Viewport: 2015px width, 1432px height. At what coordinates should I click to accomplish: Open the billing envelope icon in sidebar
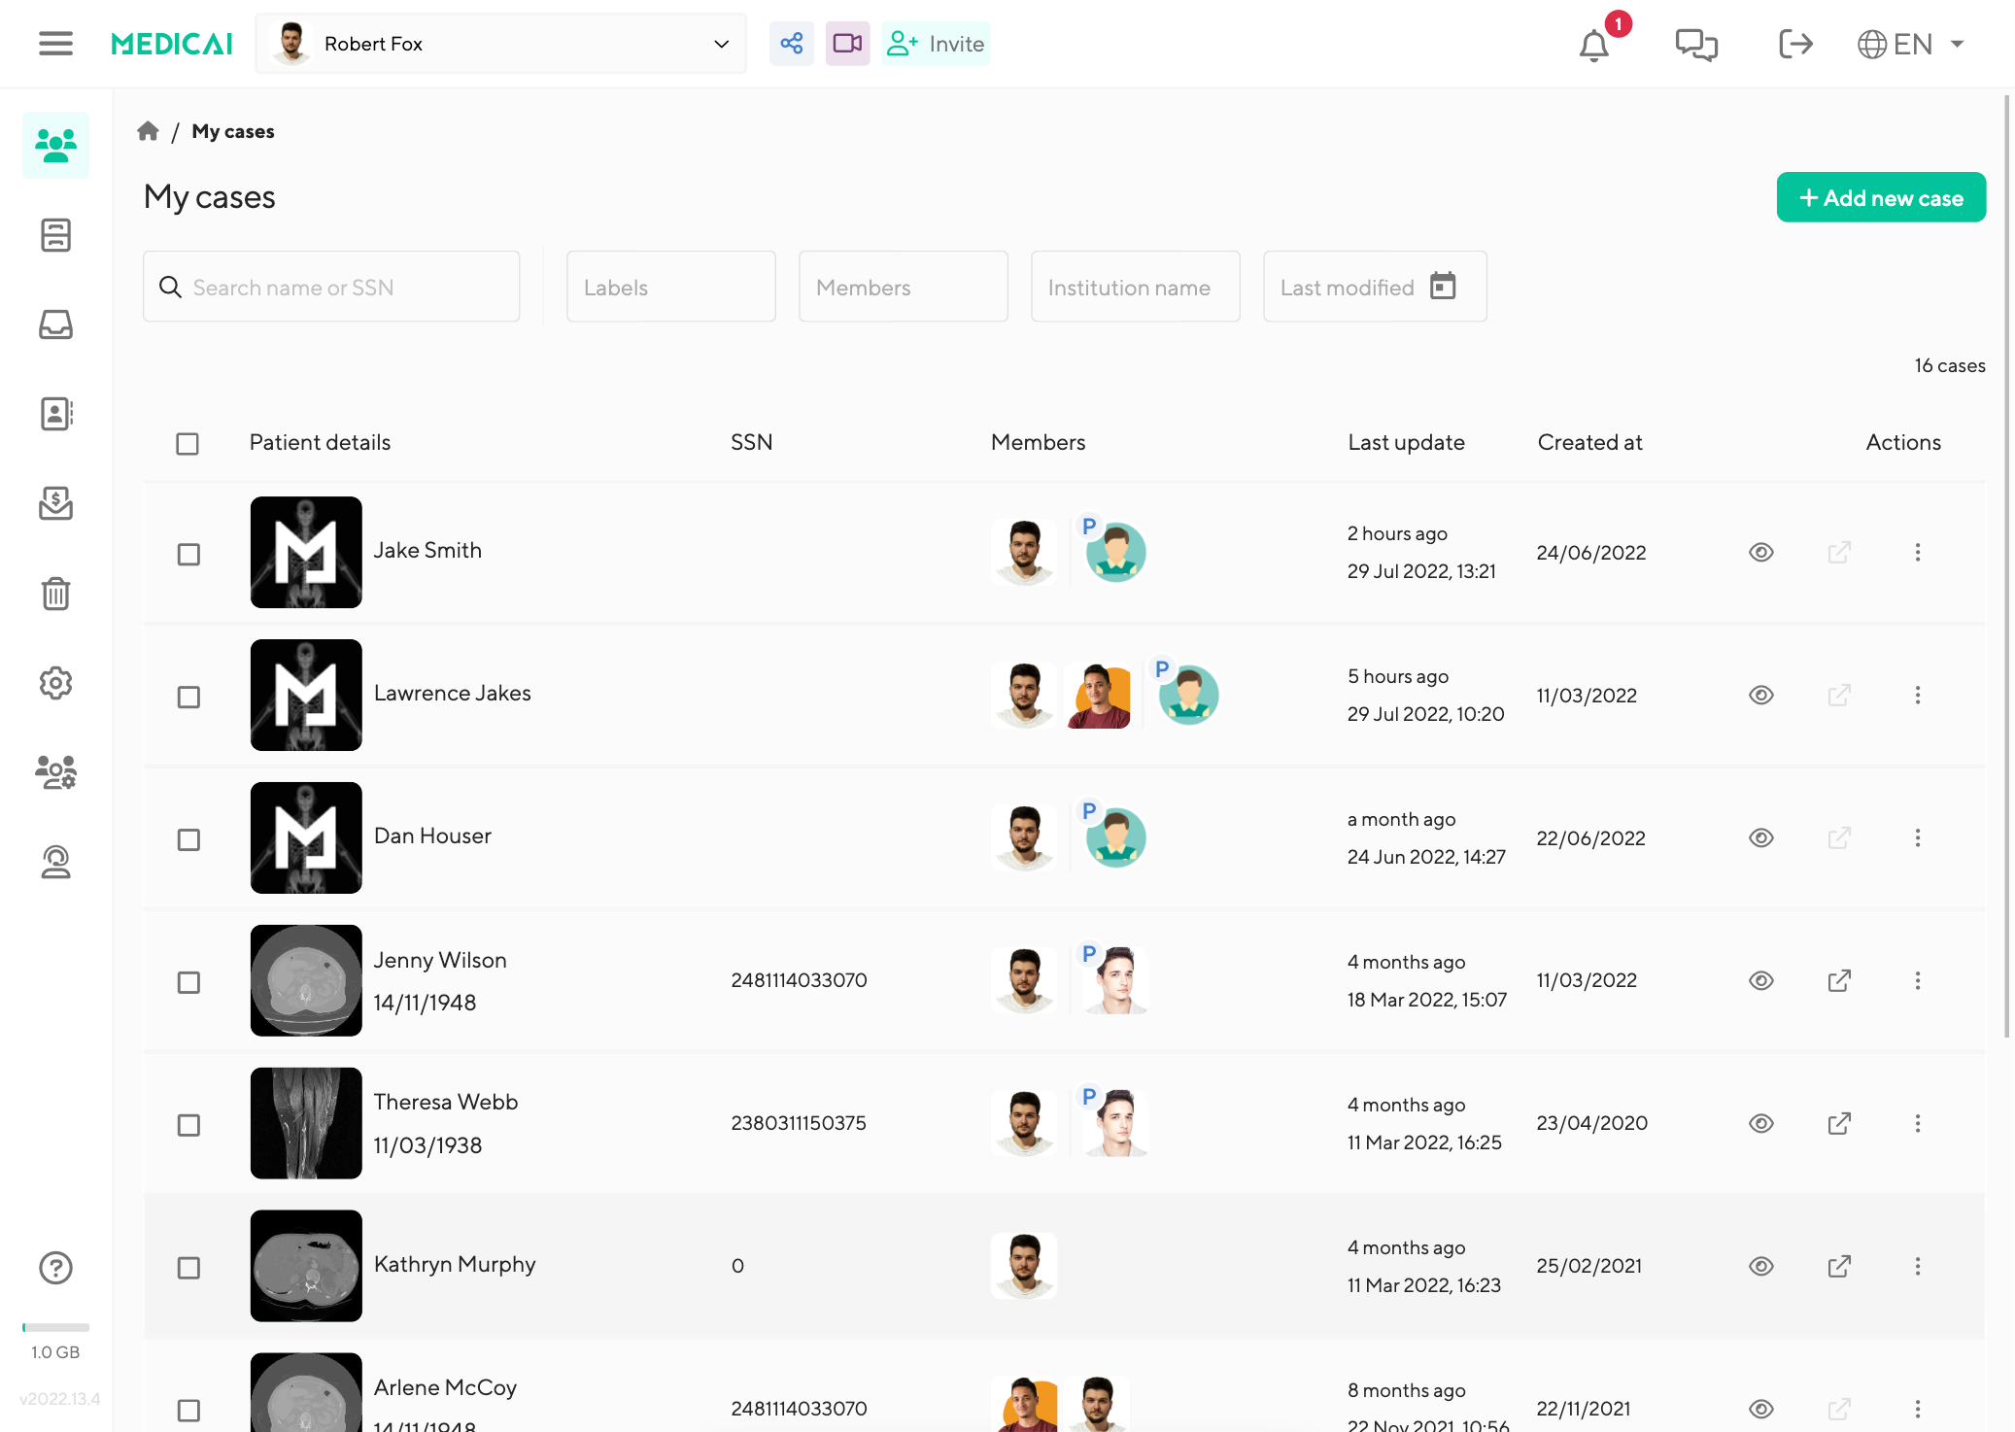[x=55, y=504]
